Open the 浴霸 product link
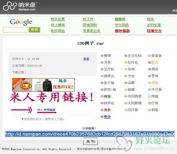 pos(131,83)
